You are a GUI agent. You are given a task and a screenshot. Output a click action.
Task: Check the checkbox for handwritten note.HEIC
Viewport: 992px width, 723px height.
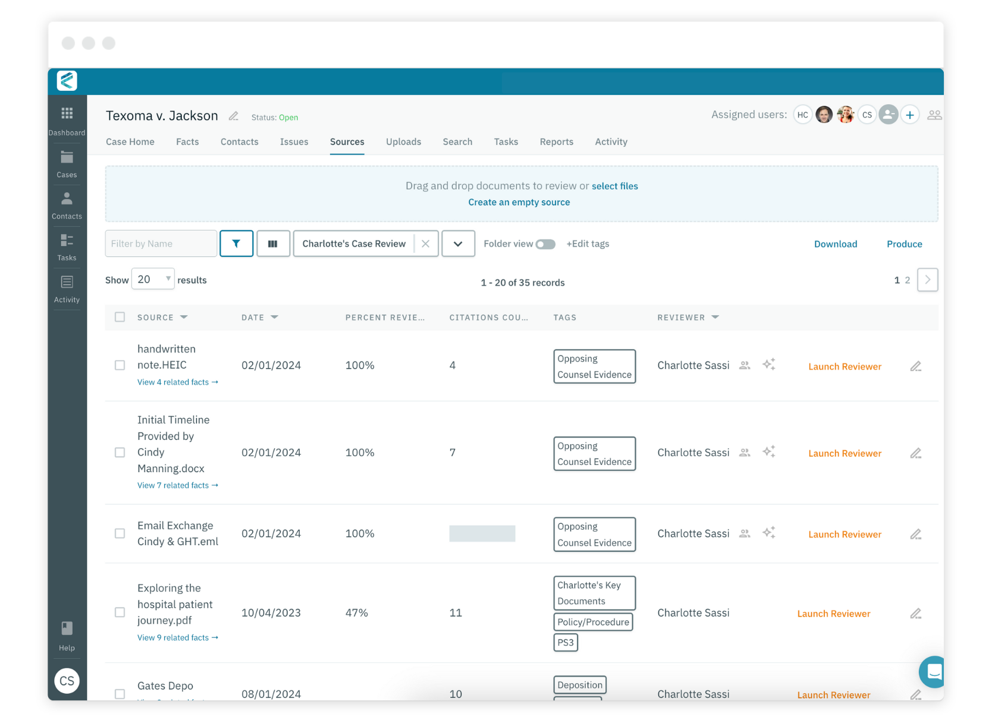[120, 365]
